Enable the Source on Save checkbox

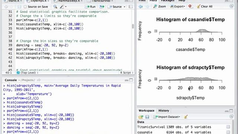pos(25,7)
